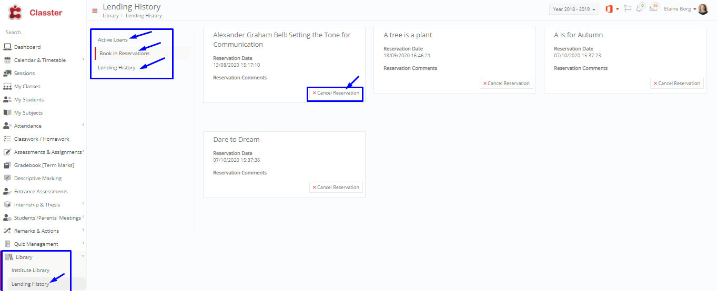Toggle the hamburger menu icon

(95, 11)
